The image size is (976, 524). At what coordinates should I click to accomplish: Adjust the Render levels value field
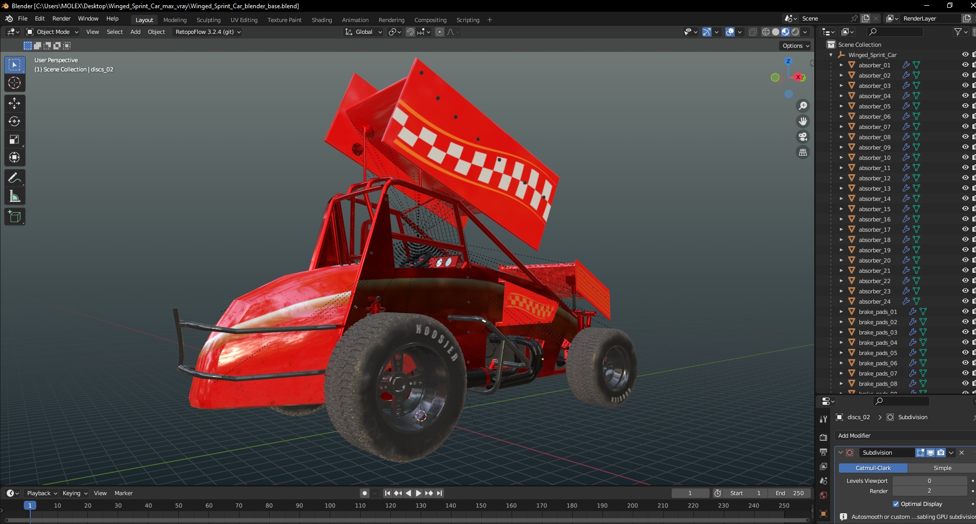coord(929,491)
